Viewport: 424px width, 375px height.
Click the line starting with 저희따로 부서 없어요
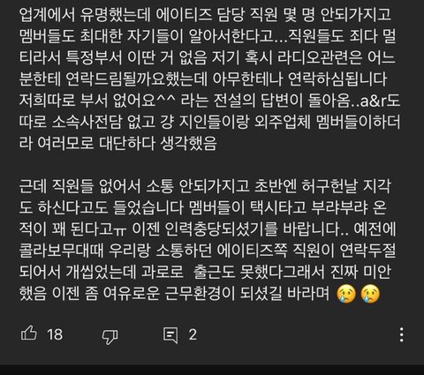pyautogui.click(x=209, y=101)
